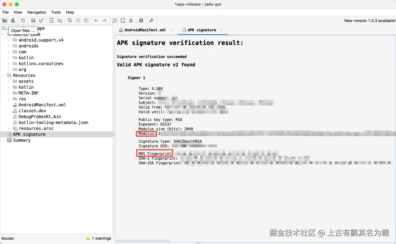
Task: Open the Tools menu
Action: click(56, 12)
